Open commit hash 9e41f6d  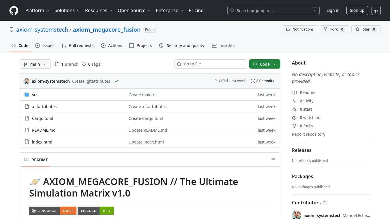pyautogui.click(x=221, y=81)
